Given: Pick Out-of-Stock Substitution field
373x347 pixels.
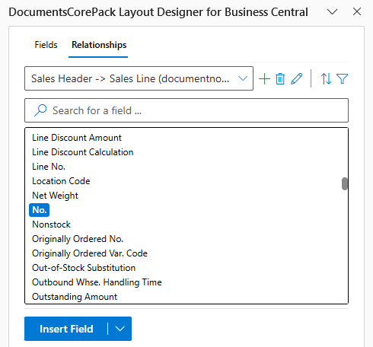Looking at the screenshot, I should coord(84,268).
